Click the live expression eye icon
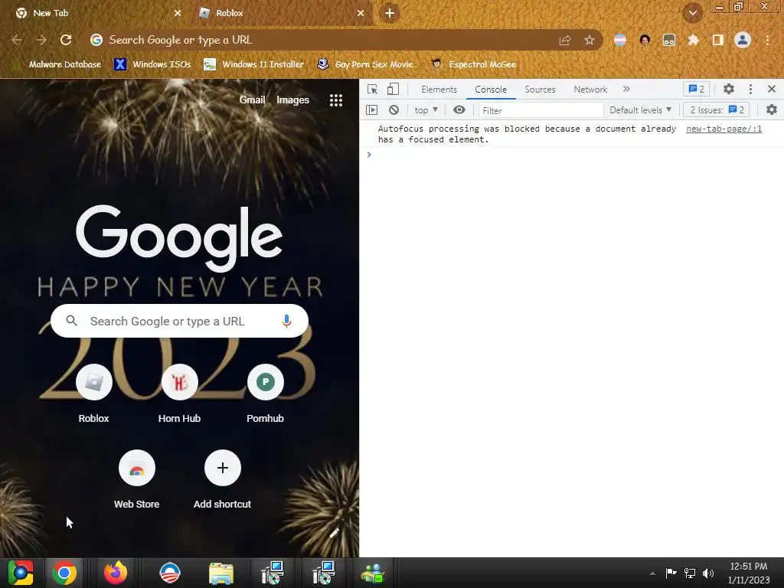Image resolution: width=784 pixels, height=588 pixels. coord(459,110)
